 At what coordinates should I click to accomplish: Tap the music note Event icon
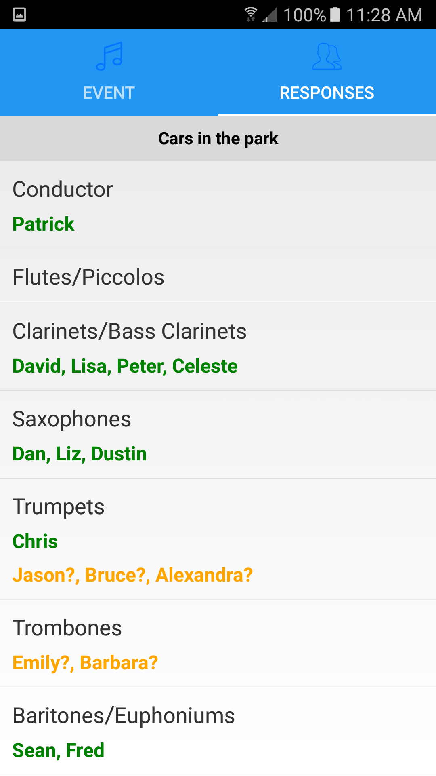point(109,56)
